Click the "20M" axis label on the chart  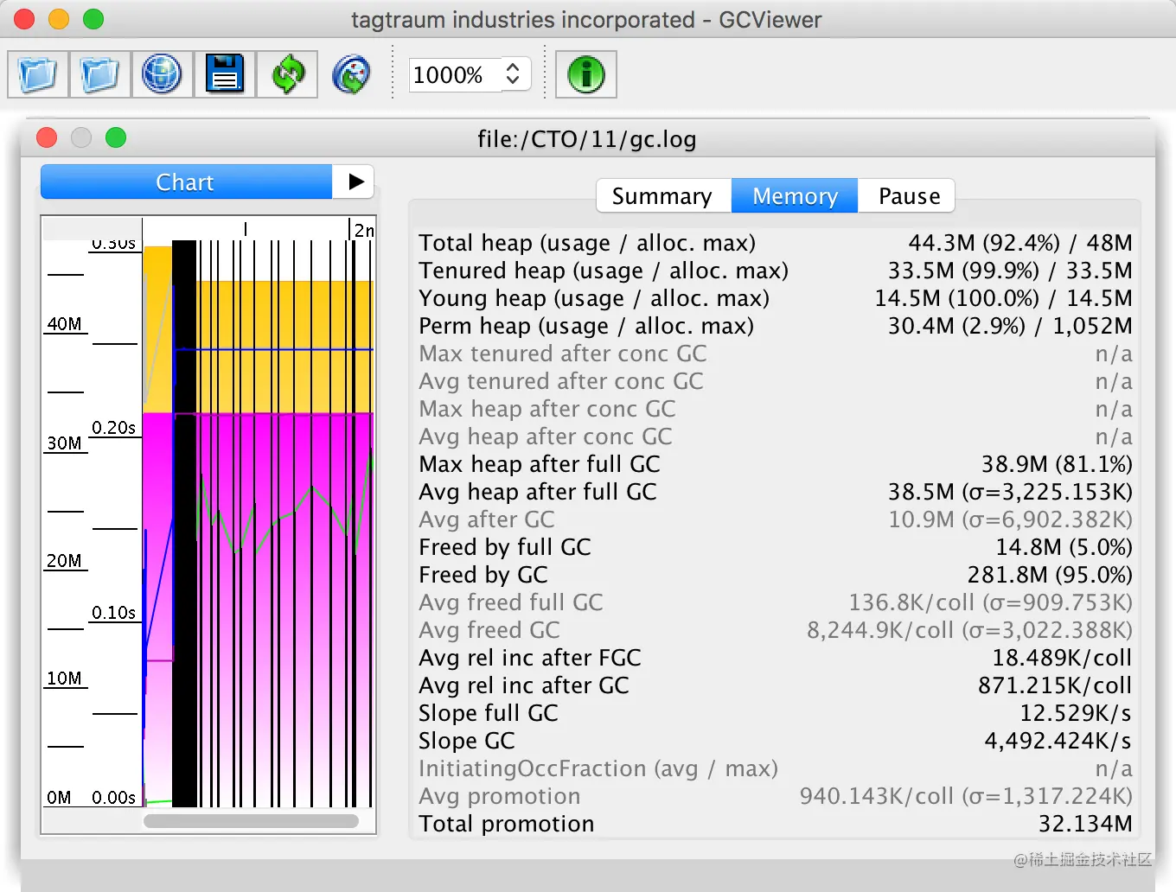click(x=65, y=561)
